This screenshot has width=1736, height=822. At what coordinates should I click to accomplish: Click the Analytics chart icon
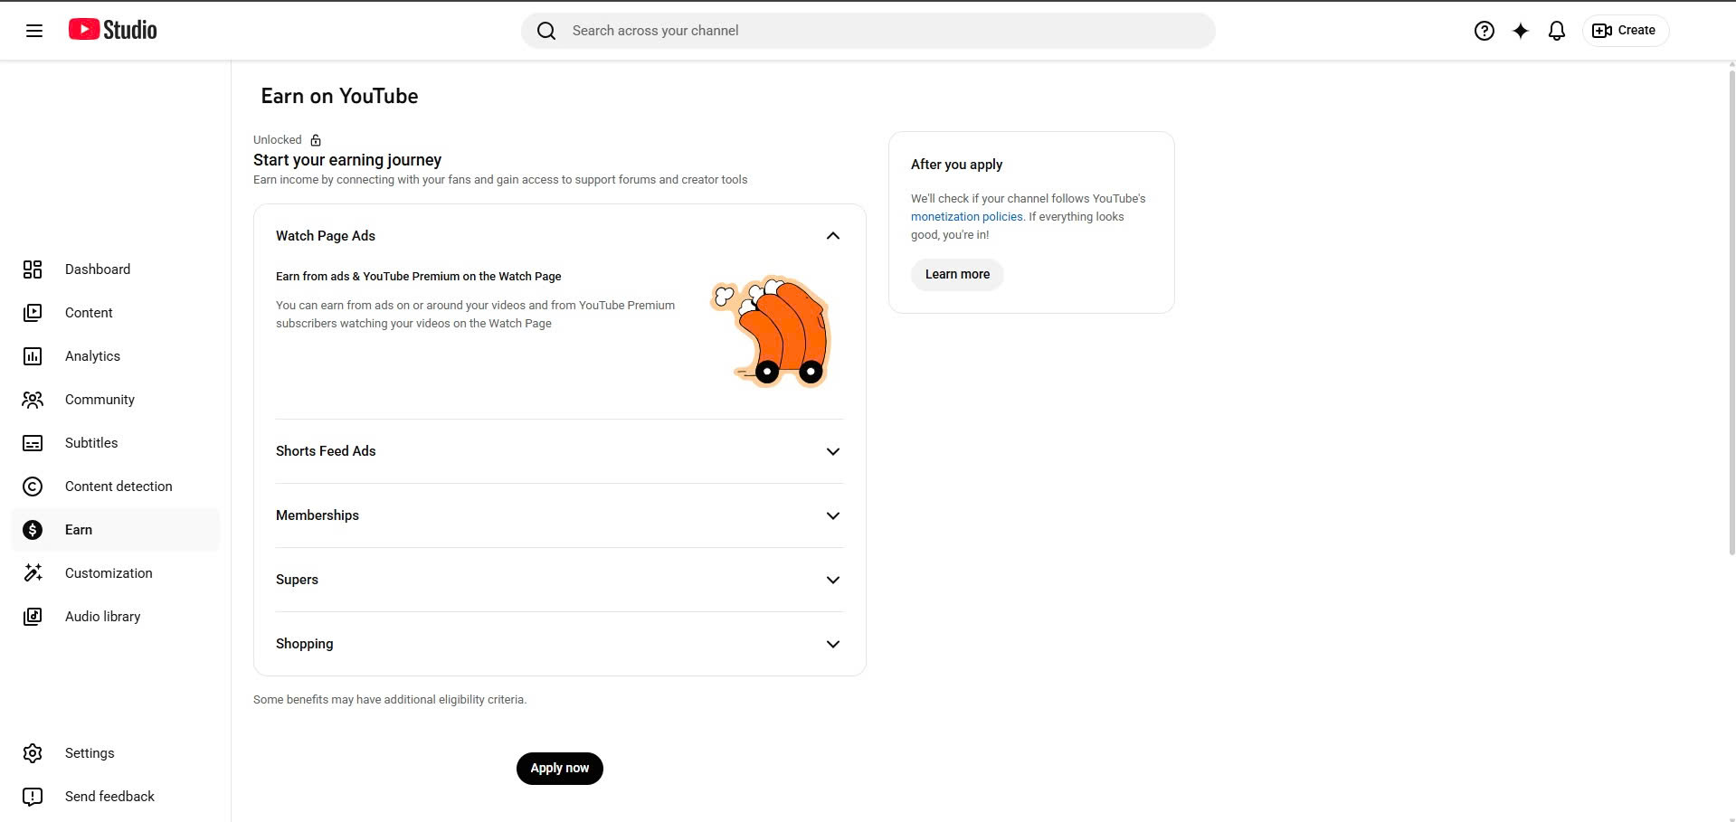[33, 356]
